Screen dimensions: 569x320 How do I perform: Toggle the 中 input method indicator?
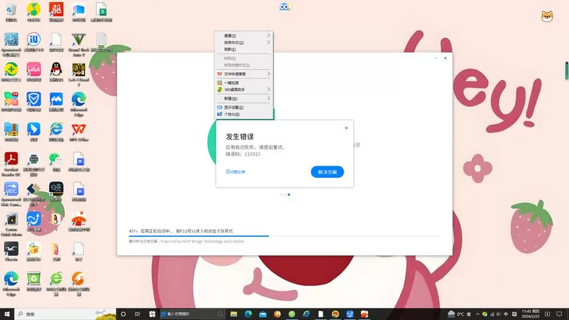tap(506, 314)
